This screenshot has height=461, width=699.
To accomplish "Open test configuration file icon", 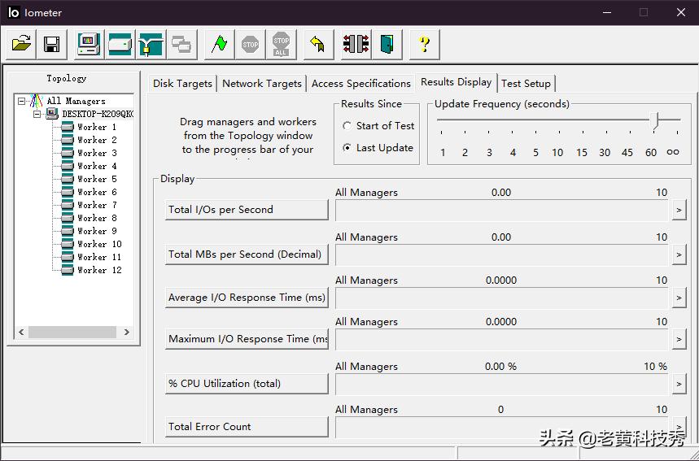I will (21, 44).
